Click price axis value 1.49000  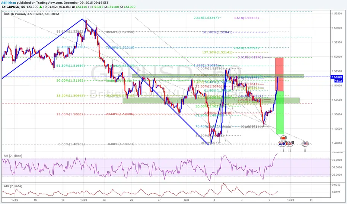click(337, 143)
